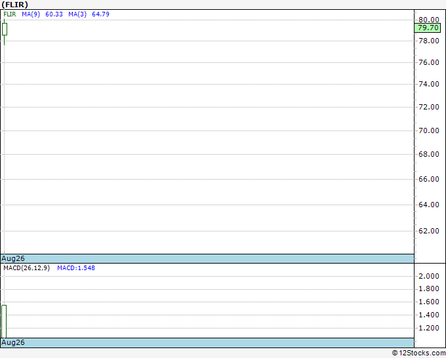Image resolution: width=446 pixels, height=358 pixels.
Task: Click the (FLIR) chart title
Action: (x=15, y=5)
